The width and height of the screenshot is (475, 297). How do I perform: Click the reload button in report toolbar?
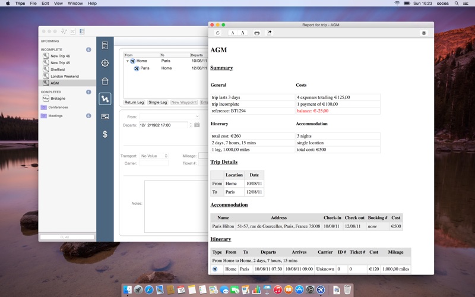[217, 33]
